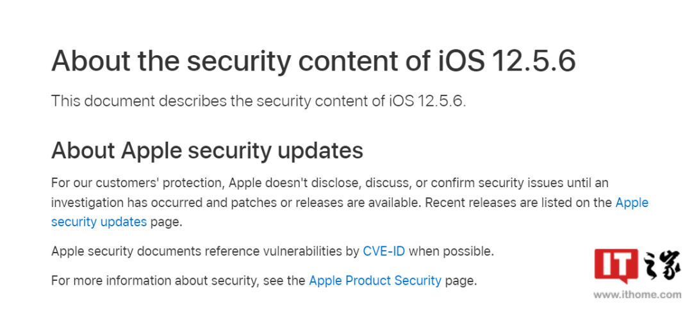
Task: Click the red IT logo watermark
Action: [x=616, y=266]
